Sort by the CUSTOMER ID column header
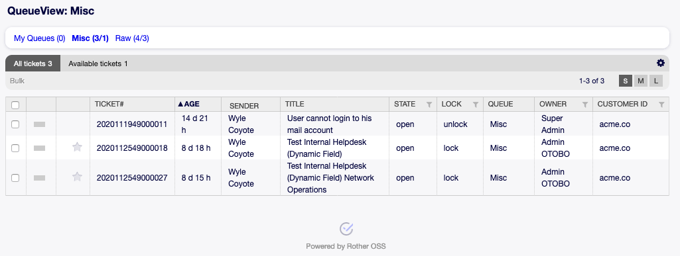Viewport: 680px width, 256px height. [622, 105]
